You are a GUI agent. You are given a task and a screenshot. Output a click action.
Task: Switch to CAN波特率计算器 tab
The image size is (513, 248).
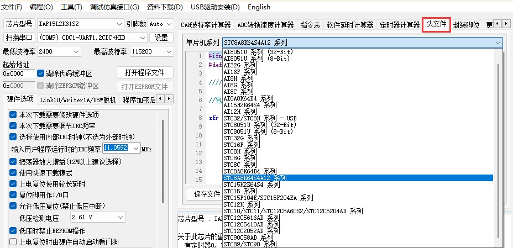click(206, 25)
